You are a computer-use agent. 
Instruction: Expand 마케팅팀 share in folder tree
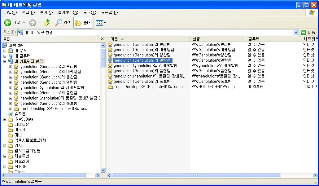(x=11, y=72)
